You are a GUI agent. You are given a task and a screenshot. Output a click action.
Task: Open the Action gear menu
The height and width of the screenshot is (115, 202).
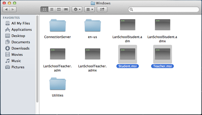pyautogui.click(x=77, y=10)
